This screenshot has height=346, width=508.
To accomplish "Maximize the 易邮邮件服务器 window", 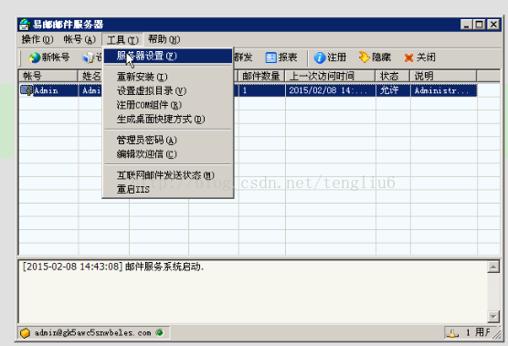I will pos(480,25).
